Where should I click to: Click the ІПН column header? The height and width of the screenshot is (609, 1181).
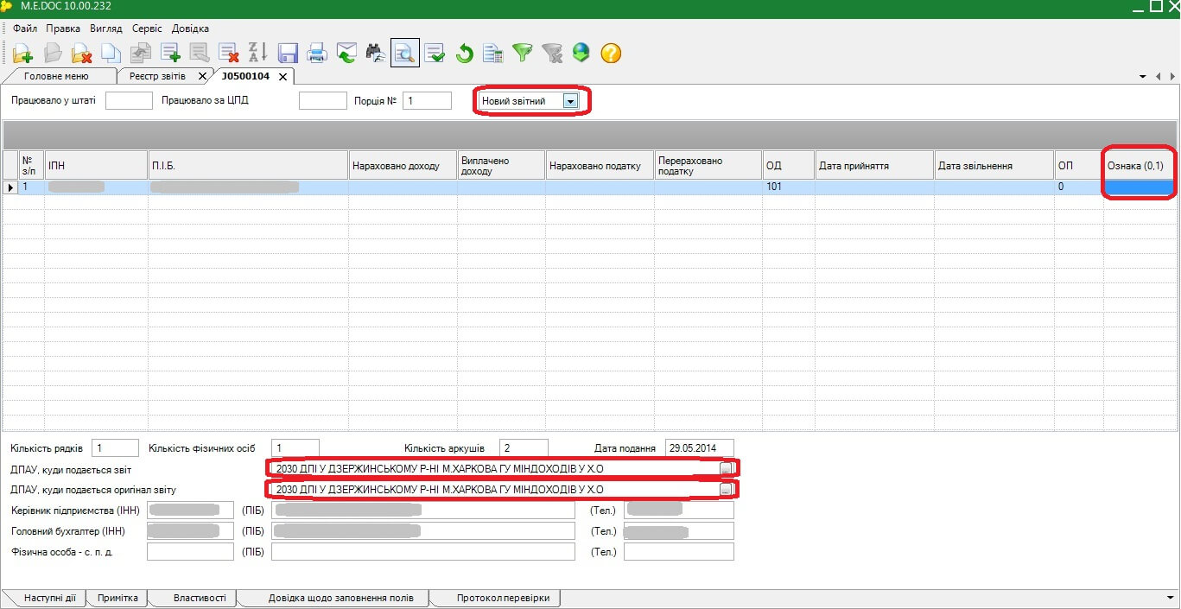pyautogui.click(x=96, y=165)
